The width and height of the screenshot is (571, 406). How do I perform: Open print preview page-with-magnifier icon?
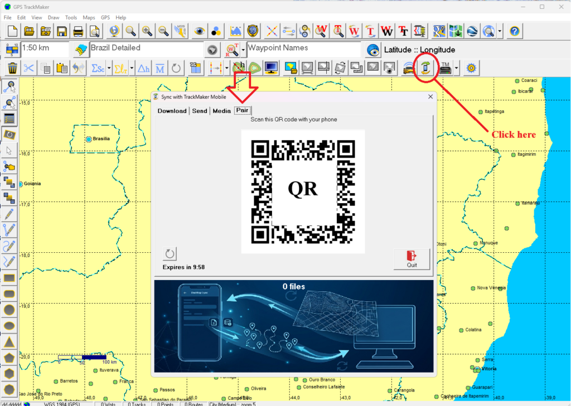[95, 31]
